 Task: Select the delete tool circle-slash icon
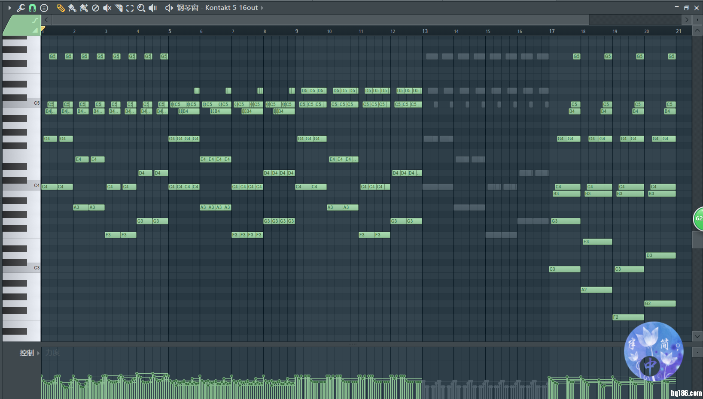pyautogui.click(x=95, y=8)
